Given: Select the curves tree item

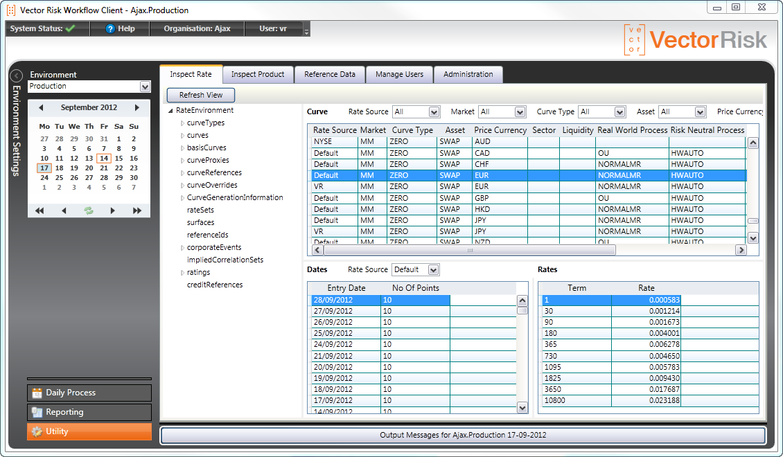Looking at the screenshot, I should click(x=197, y=135).
